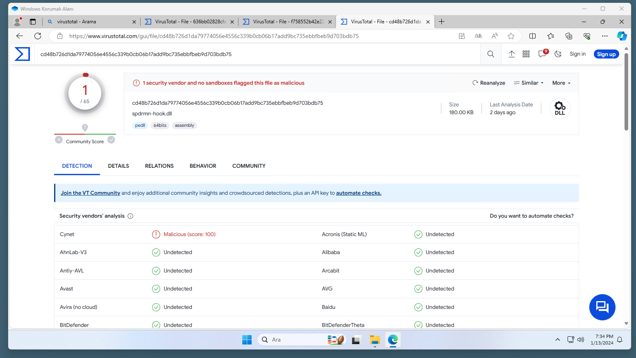Click the Sign up button
636x358 pixels.
point(606,54)
